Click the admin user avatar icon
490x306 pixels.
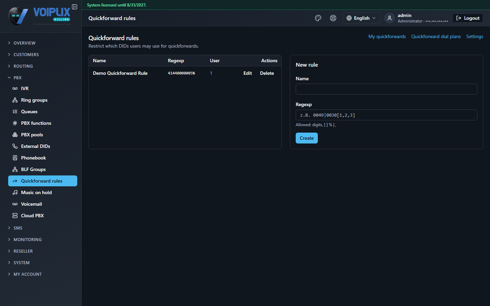coord(390,18)
